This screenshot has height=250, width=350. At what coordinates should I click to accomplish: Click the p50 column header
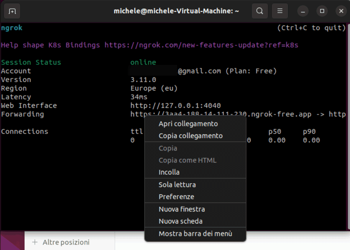tap(275, 131)
